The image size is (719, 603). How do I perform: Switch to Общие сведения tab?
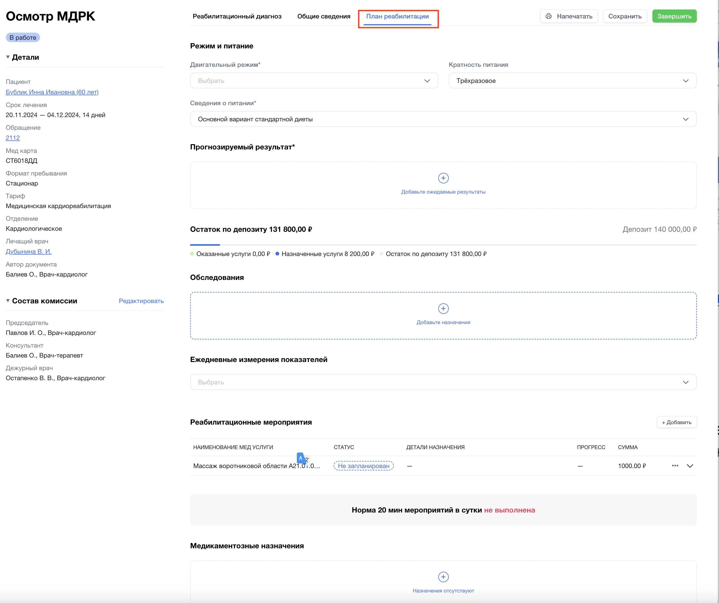tap(323, 16)
